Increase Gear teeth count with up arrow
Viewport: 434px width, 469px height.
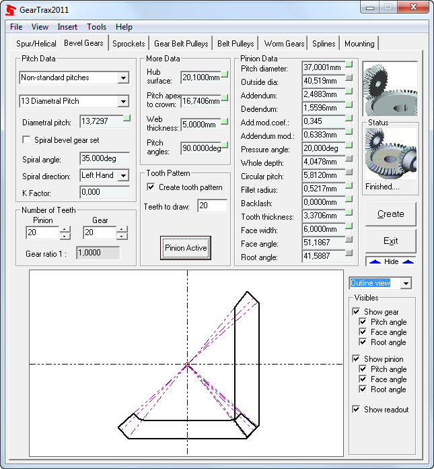click(x=122, y=229)
